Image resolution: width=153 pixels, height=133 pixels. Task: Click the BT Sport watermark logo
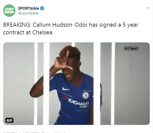pos(131,49)
